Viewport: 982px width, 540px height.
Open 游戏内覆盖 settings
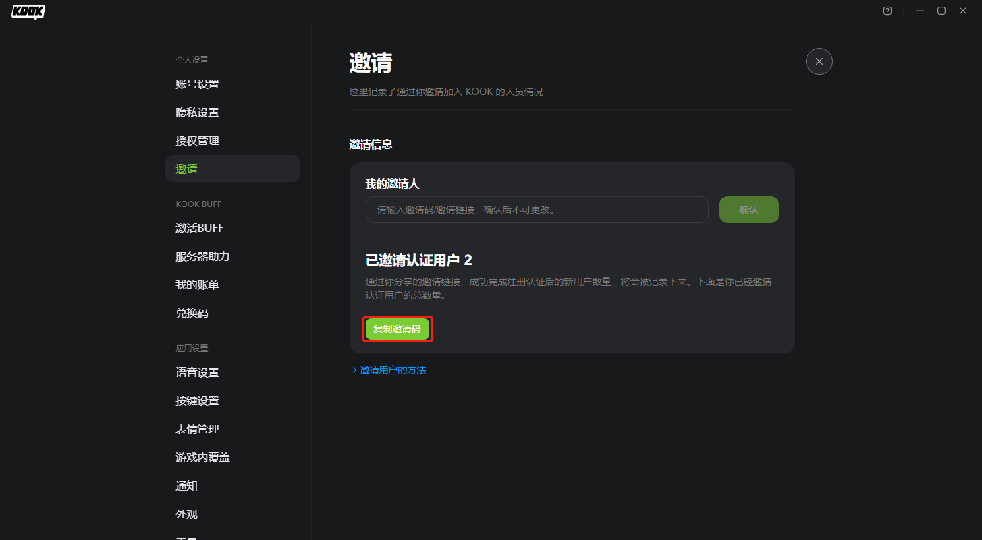tap(233, 458)
